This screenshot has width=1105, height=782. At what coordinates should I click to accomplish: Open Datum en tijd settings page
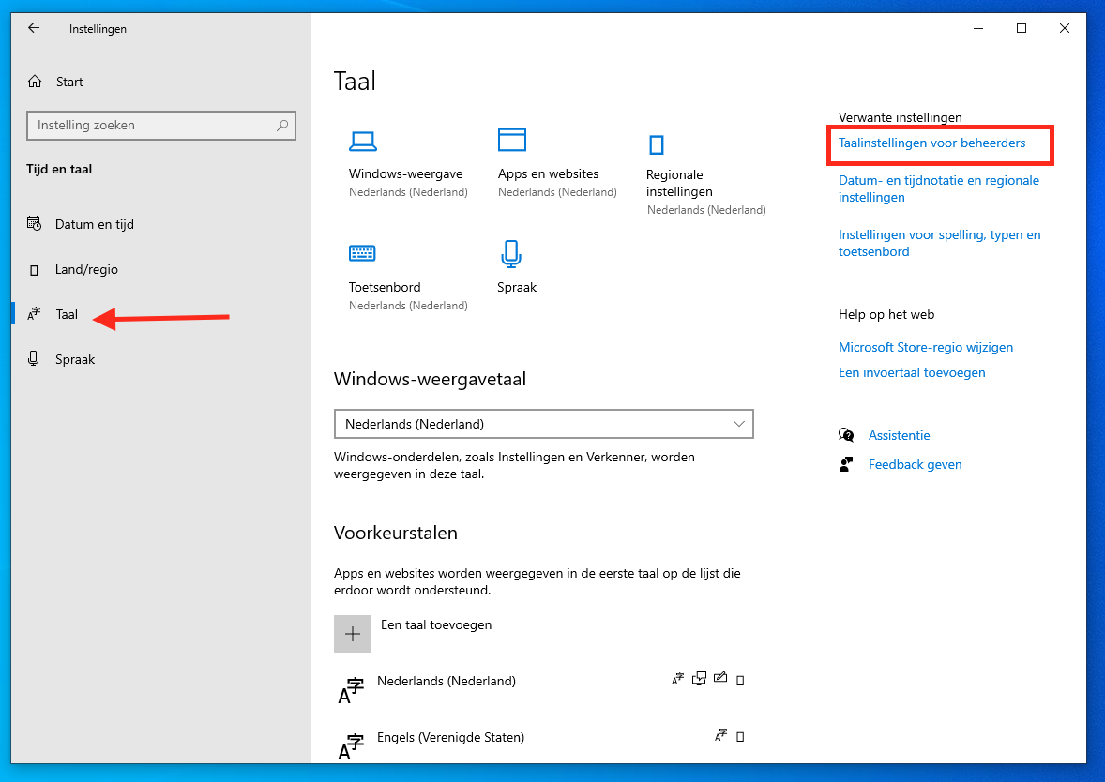pyautogui.click(x=94, y=224)
